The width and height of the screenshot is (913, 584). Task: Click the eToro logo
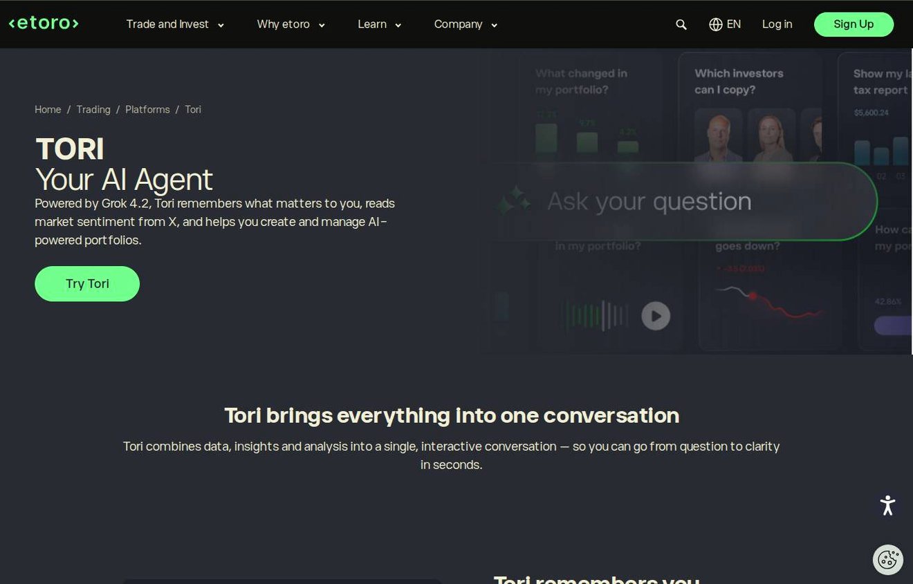pyautogui.click(x=44, y=23)
